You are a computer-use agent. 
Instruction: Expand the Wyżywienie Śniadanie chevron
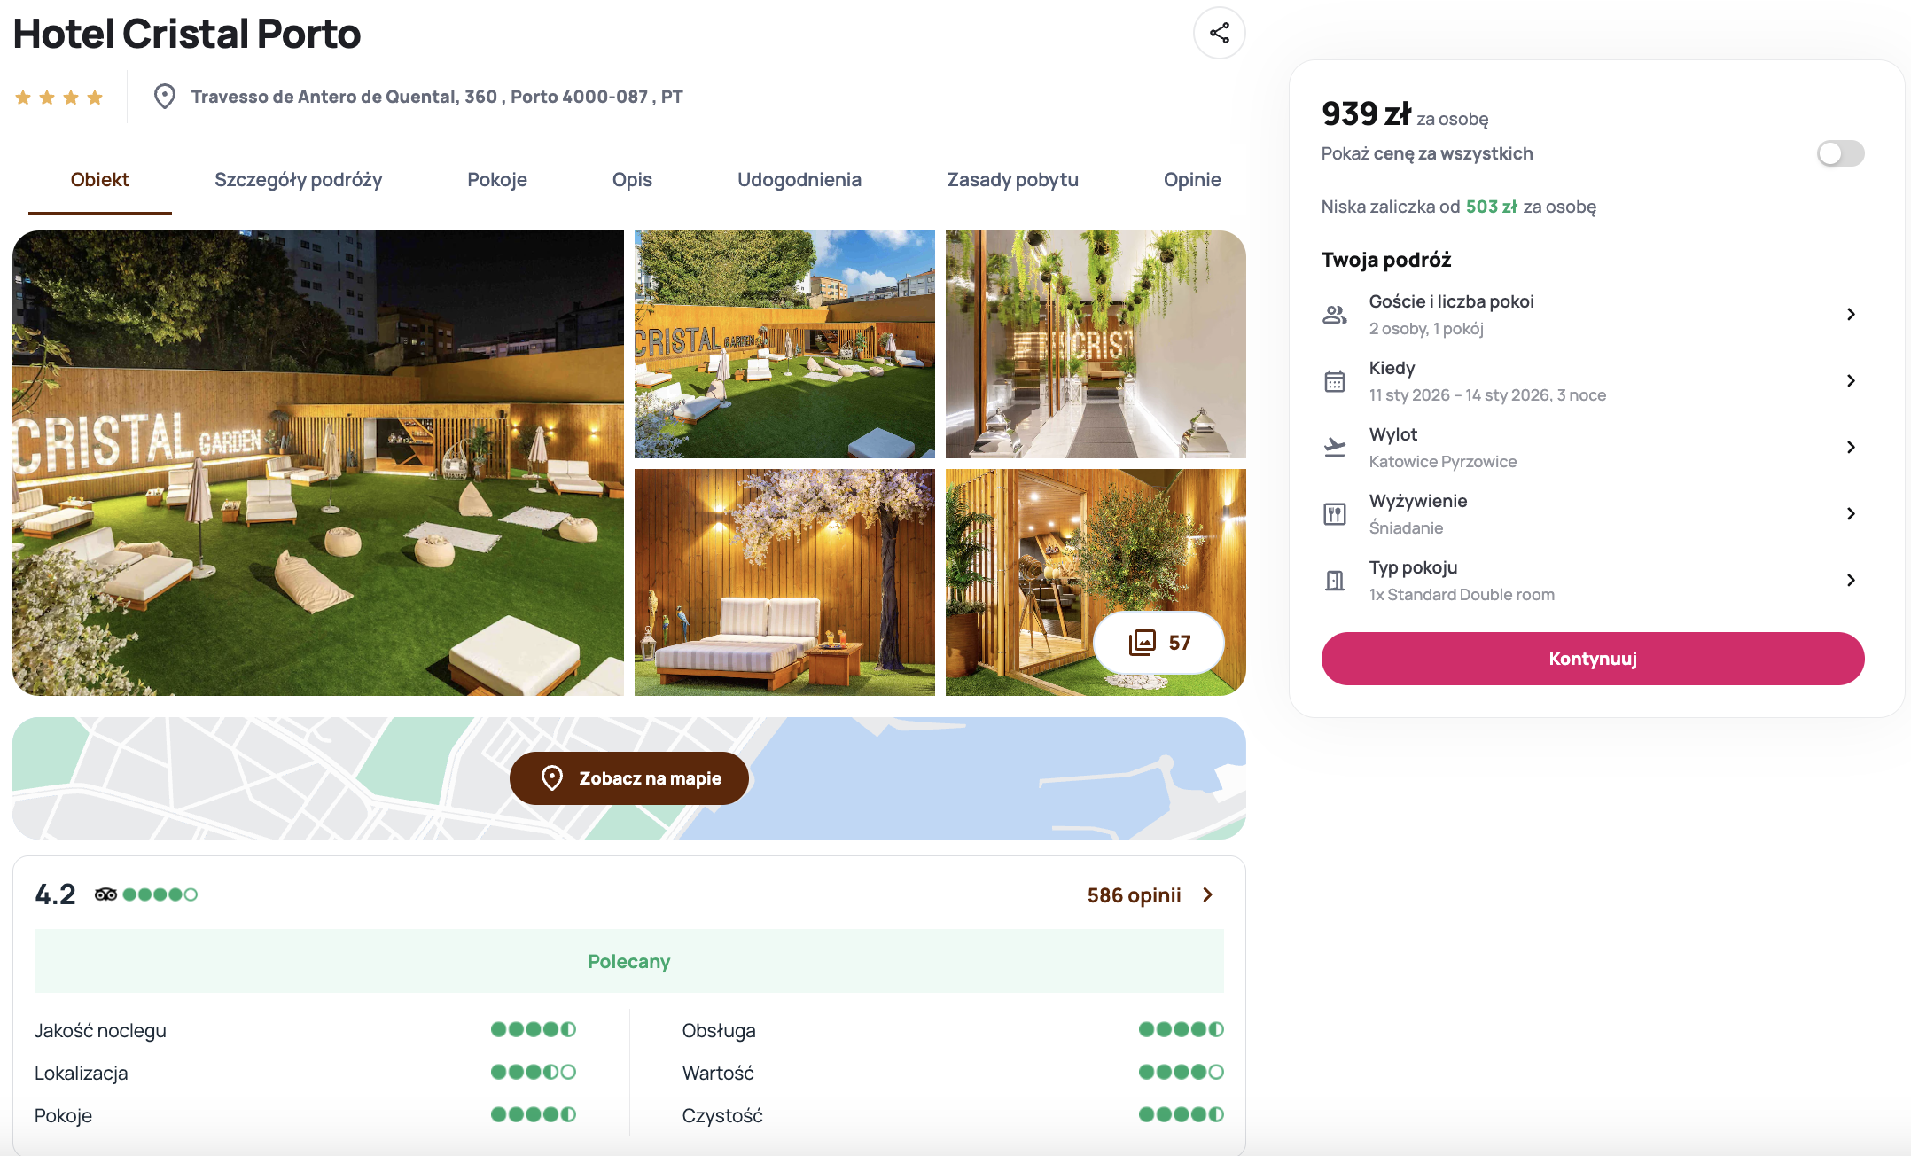[1851, 514]
